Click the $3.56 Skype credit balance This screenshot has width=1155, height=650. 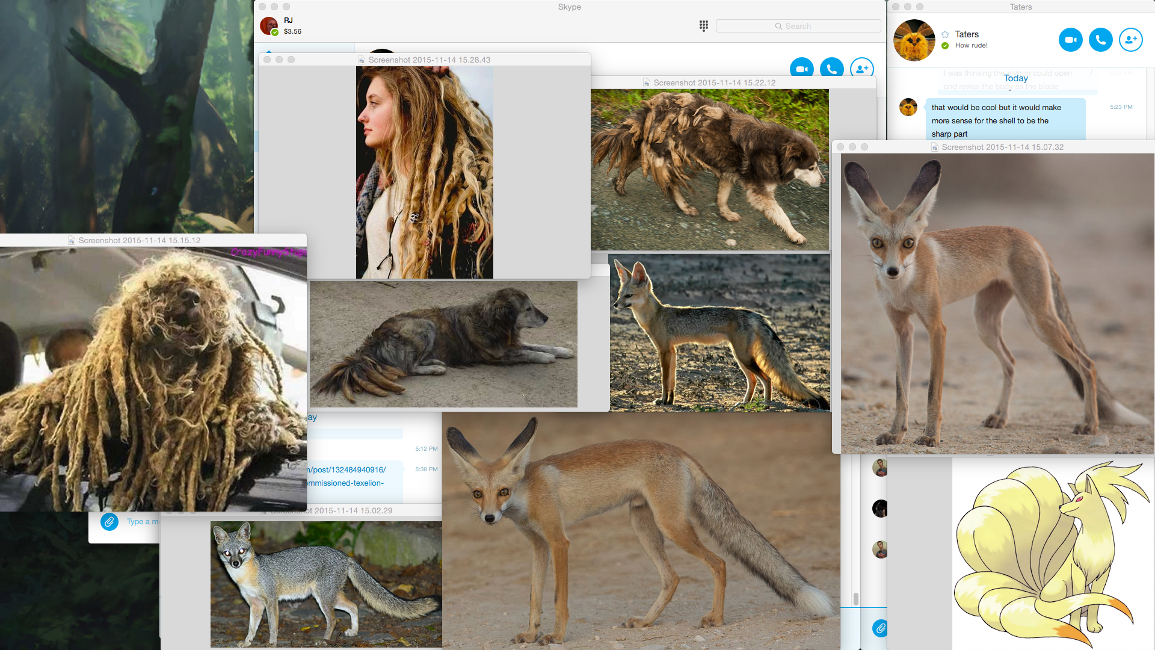coord(292,31)
